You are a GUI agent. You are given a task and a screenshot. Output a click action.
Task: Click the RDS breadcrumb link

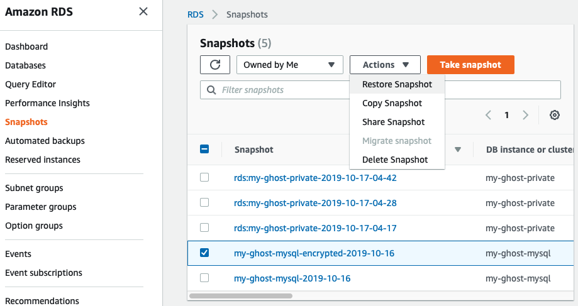point(196,14)
